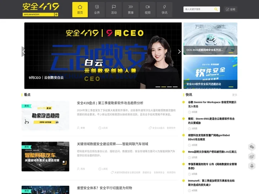This screenshot has height=194, width=259.
Task: Click the 快讯 sidebar section heading
Action: tap(189, 95)
